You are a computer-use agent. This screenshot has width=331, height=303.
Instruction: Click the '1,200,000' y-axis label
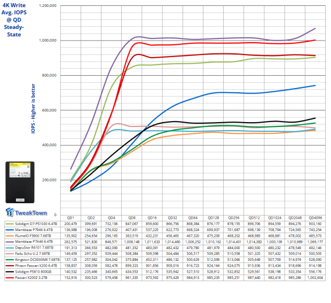pos(48,6)
